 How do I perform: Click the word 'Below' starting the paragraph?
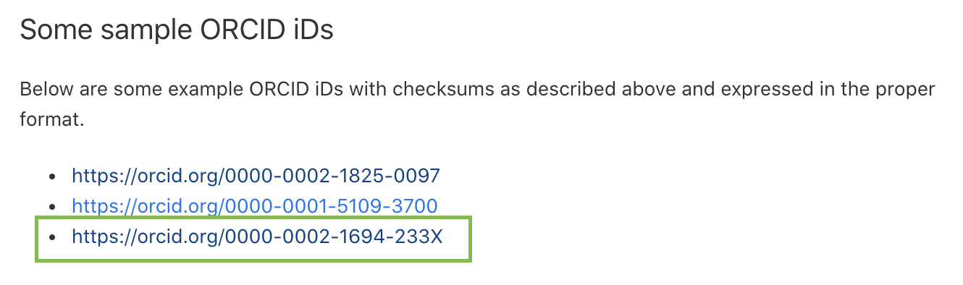43,90
